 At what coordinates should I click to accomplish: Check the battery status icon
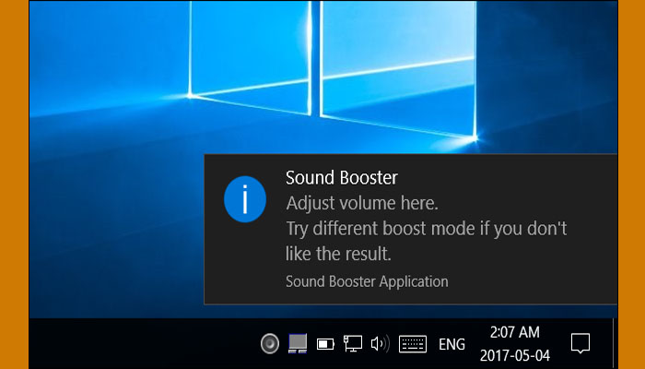325,344
